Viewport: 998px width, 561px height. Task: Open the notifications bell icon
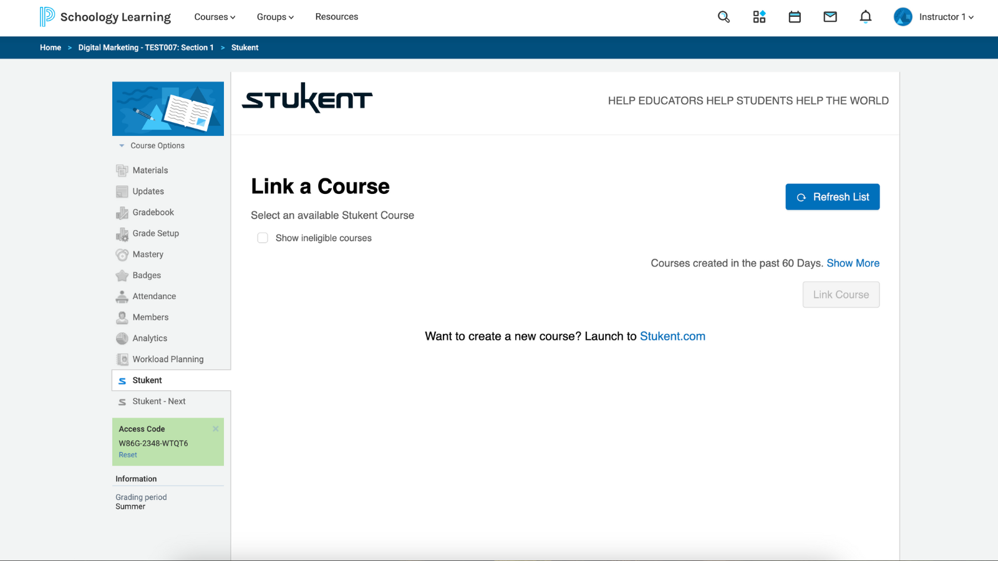(866, 17)
